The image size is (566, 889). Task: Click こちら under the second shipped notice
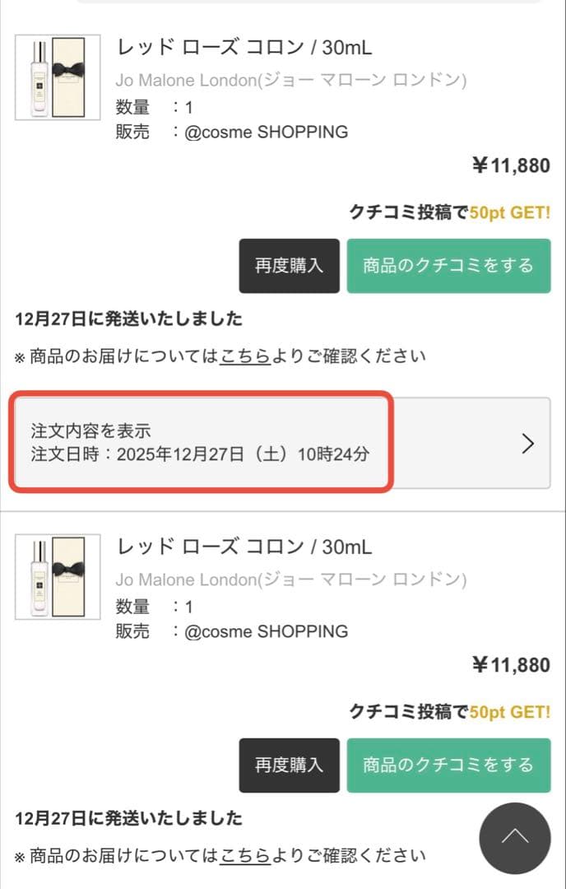tap(244, 856)
